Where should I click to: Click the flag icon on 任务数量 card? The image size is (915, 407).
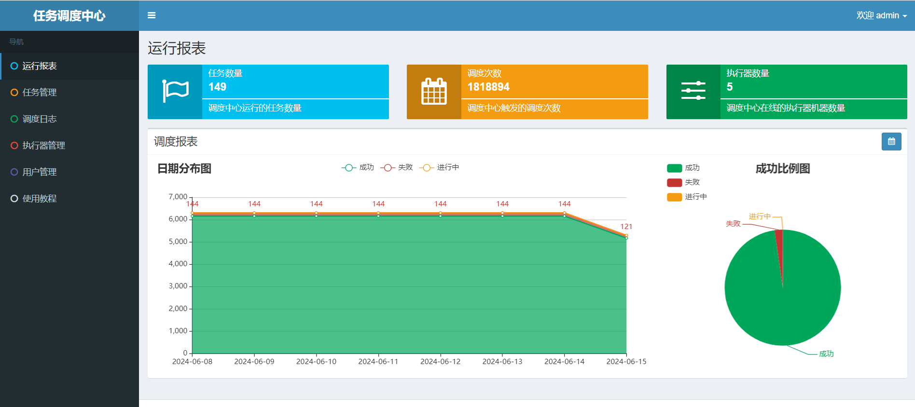175,91
